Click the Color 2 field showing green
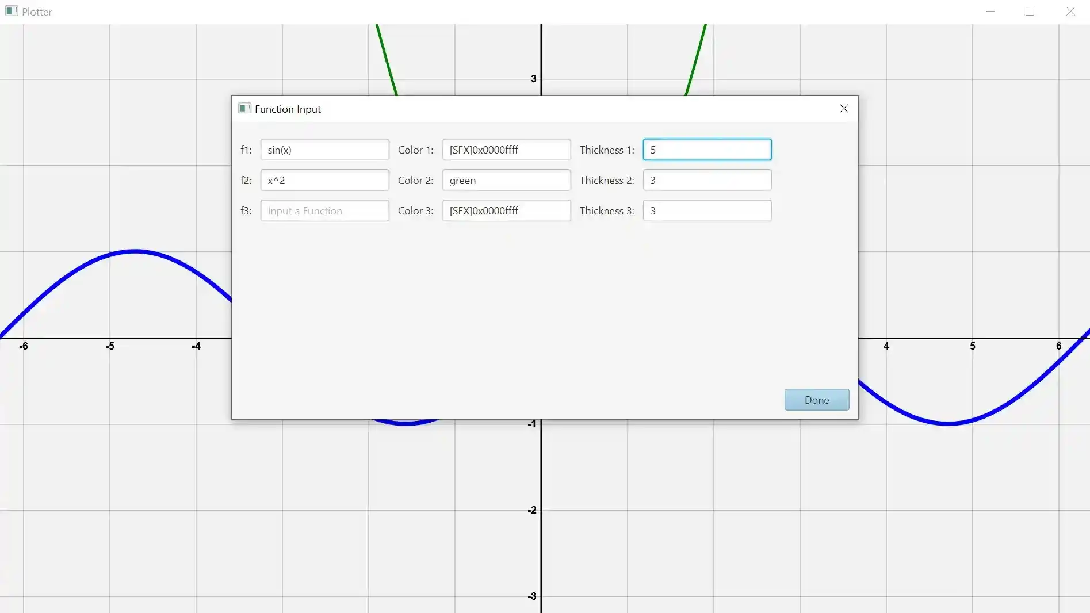Image resolution: width=1090 pixels, height=613 pixels. pos(506,180)
